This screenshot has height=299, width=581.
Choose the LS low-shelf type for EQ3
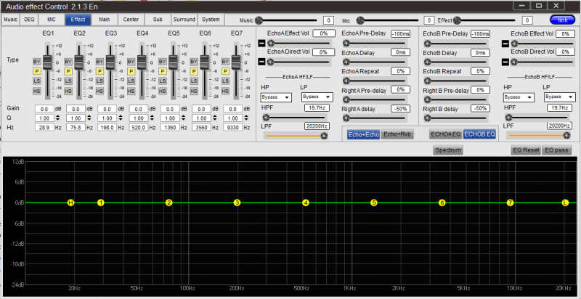click(98, 81)
